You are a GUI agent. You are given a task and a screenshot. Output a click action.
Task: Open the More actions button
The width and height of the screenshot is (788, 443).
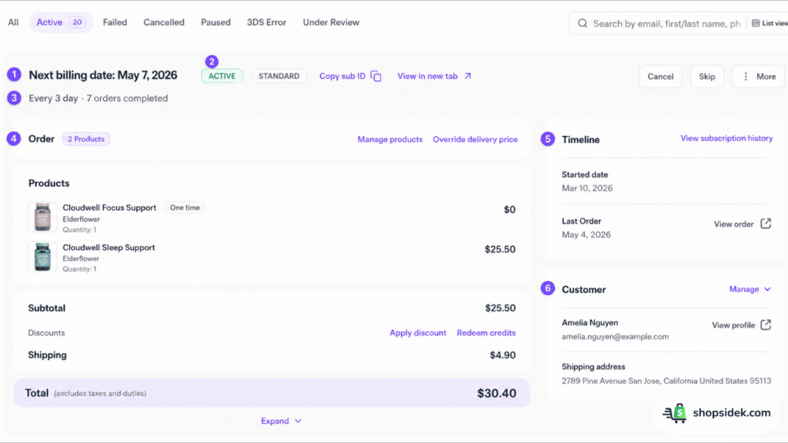pyautogui.click(x=758, y=76)
